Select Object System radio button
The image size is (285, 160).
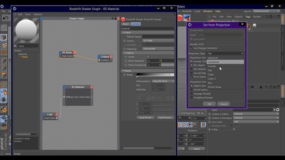(x=191, y=86)
